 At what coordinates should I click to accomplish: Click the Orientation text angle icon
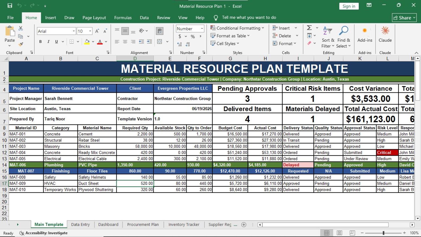click(142, 31)
